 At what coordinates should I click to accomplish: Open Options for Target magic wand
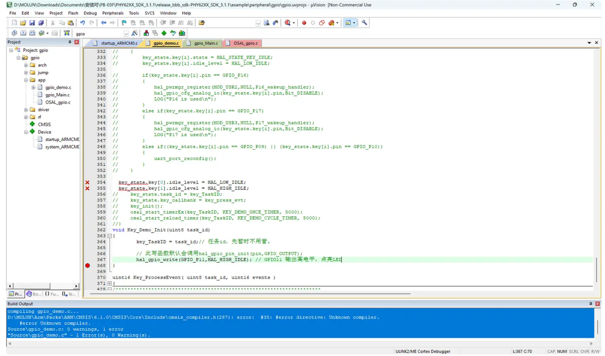click(x=135, y=33)
